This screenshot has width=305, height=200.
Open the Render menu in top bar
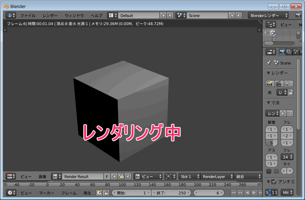pyautogui.click(x=50, y=16)
